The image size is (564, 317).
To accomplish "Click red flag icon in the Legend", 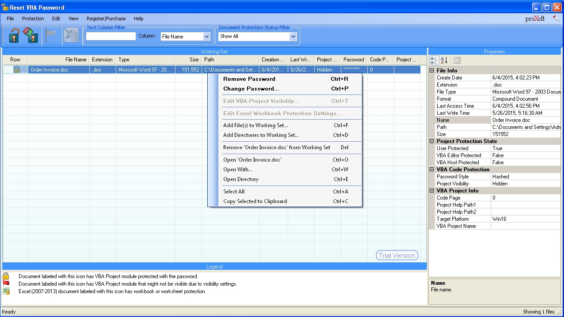I will [6, 283].
